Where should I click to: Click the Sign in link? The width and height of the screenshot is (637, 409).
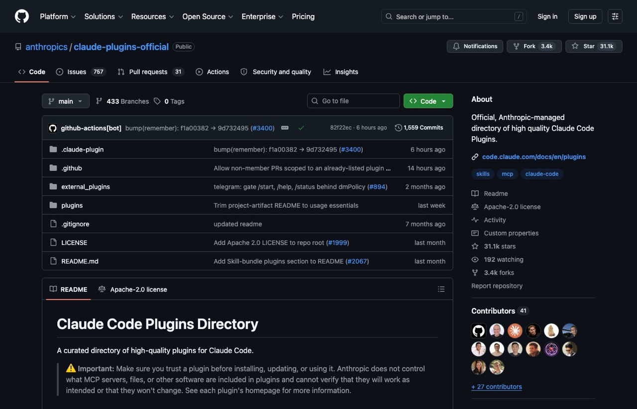[x=547, y=16]
